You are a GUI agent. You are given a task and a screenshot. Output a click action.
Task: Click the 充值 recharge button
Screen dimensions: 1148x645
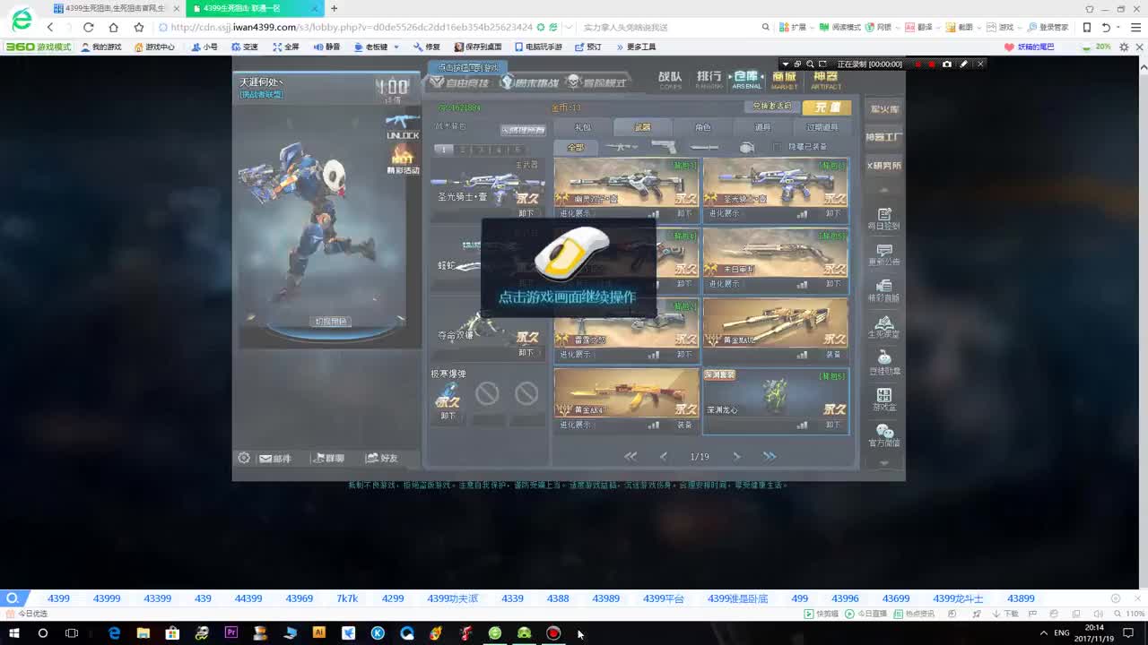pyautogui.click(x=826, y=107)
